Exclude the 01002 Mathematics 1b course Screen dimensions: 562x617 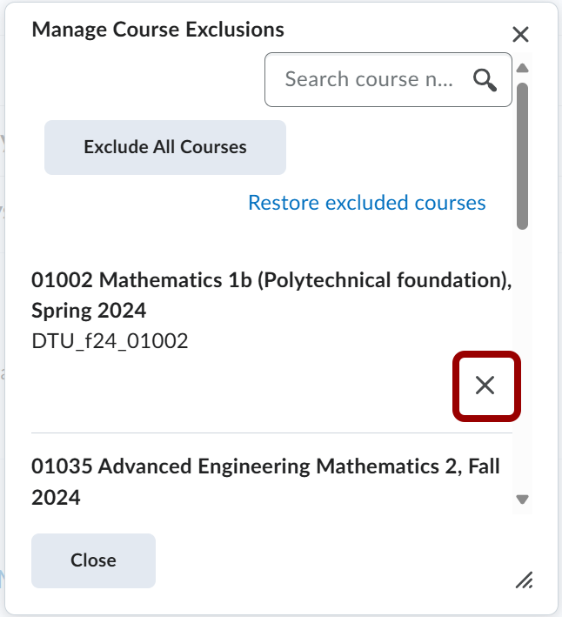click(485, 386)
